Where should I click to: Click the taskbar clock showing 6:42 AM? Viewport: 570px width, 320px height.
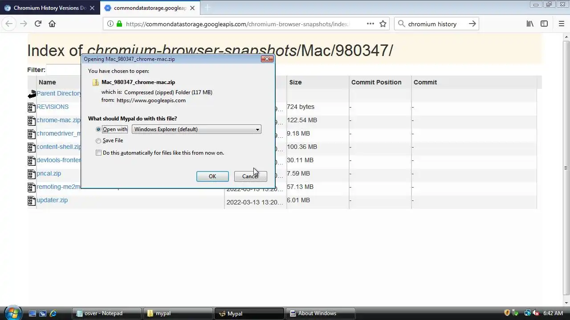(553, 313)
